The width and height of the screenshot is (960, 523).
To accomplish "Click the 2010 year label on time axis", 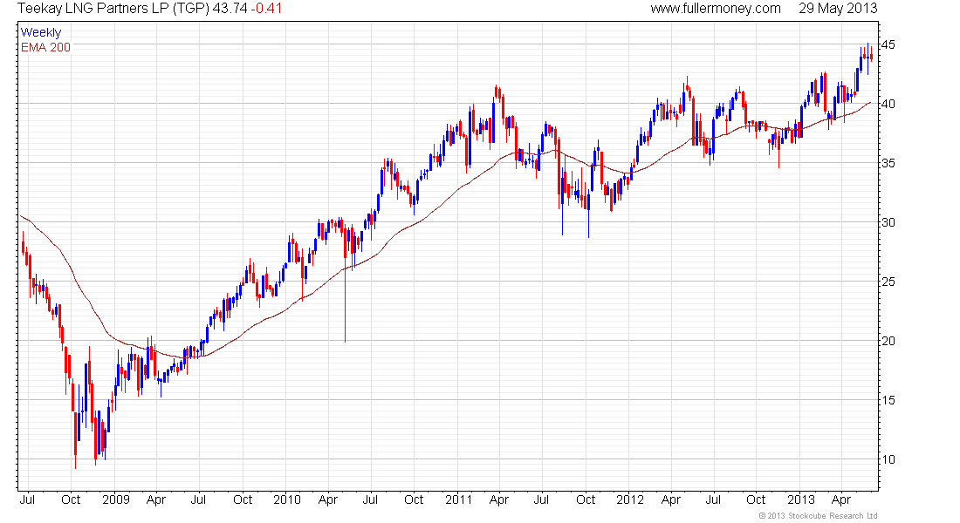I will [287, 499].
